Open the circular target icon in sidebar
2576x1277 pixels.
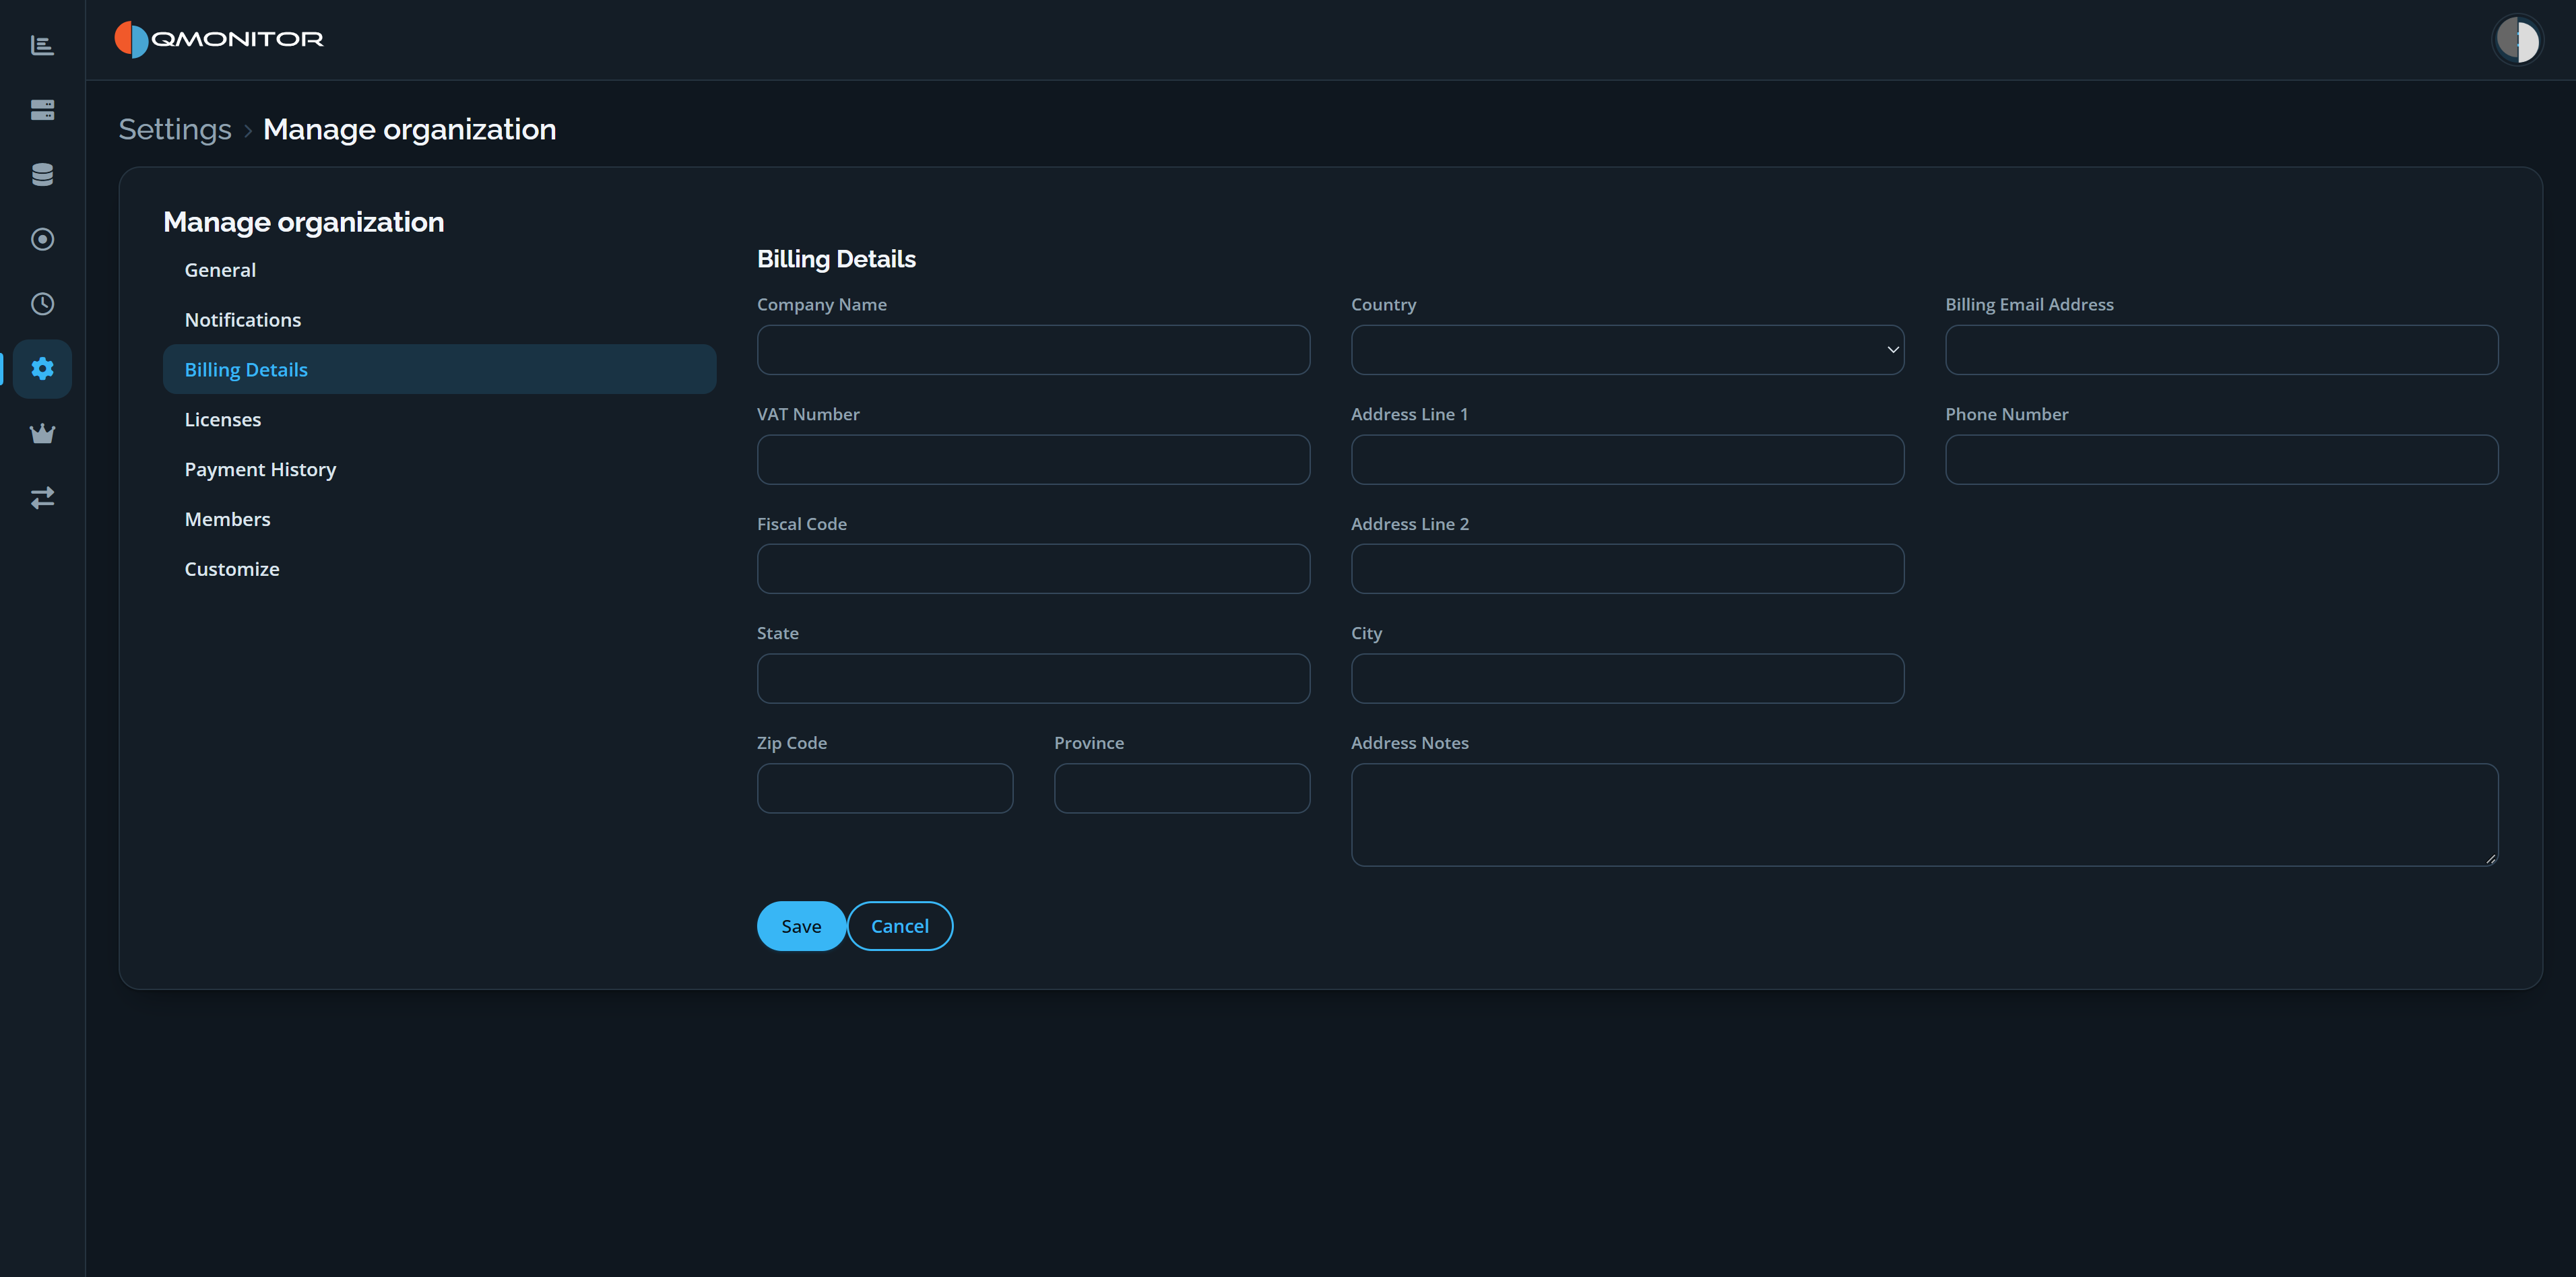(x=42, y=239)
